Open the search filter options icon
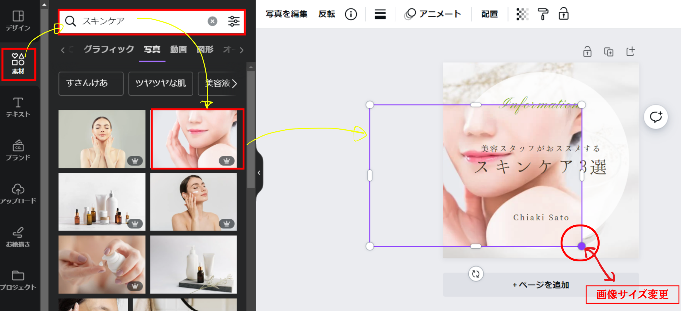This screenshot has height=311, width=681. pos(234,21)
